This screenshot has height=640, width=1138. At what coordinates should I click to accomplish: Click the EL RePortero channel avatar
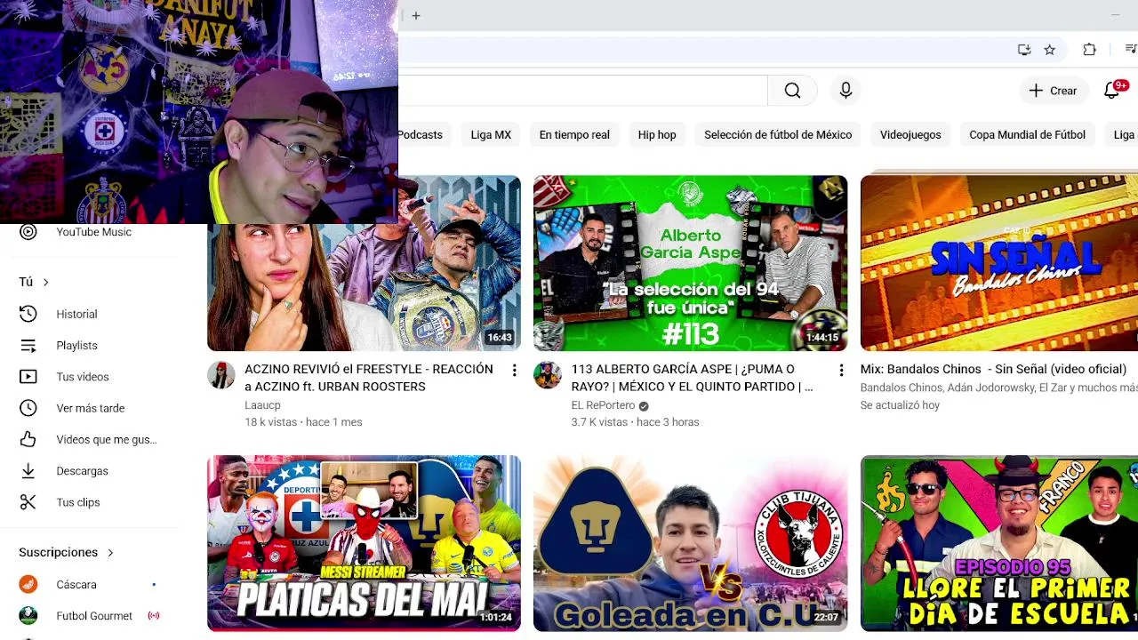[548, 375]
